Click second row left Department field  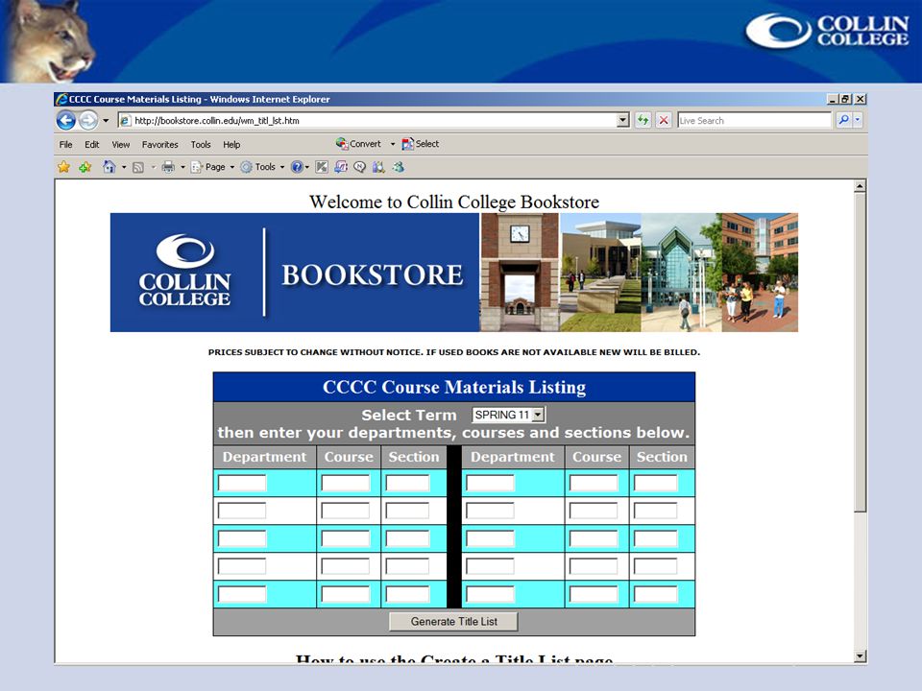[x=242, y=510]
